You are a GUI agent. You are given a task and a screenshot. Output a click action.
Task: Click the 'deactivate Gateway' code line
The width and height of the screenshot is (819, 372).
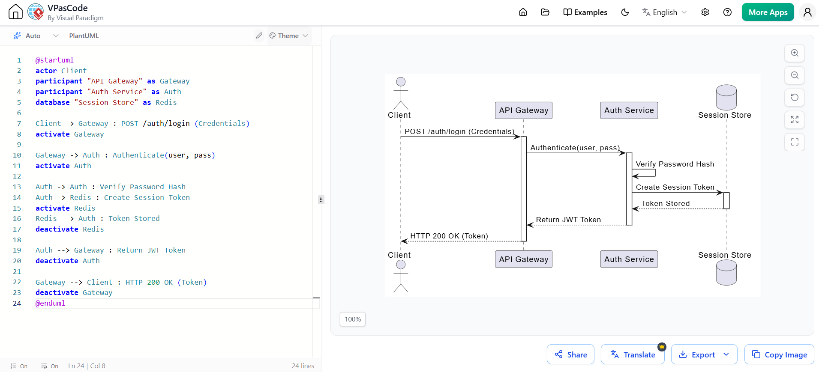coord(74,292)
